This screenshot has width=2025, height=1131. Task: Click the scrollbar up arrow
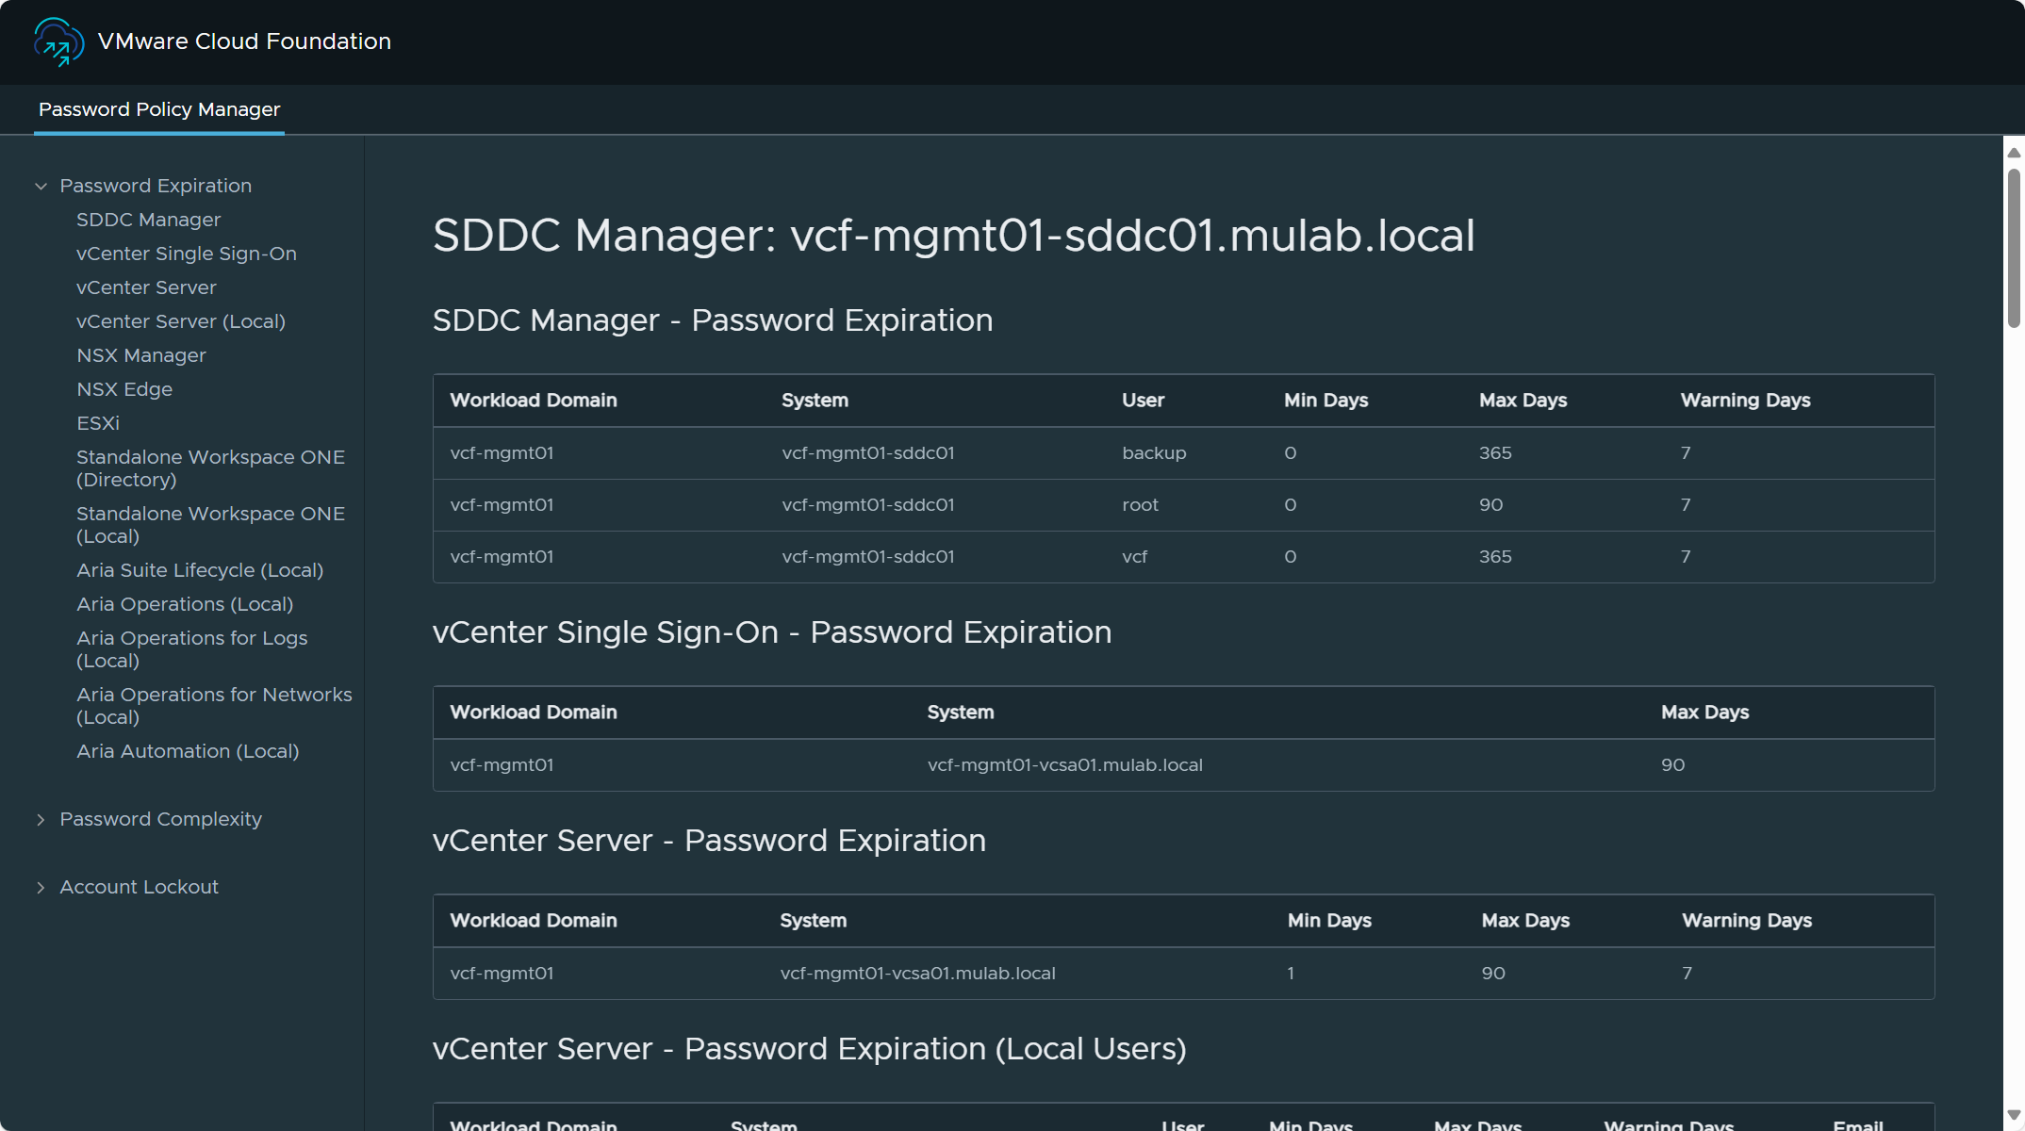tap(2014, 153)
